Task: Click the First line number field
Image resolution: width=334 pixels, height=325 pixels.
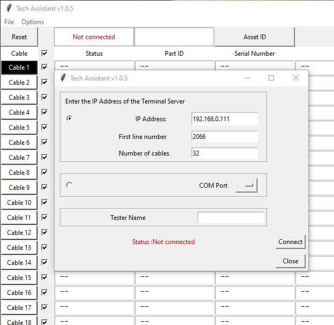Action: click(x=224, y=137)
